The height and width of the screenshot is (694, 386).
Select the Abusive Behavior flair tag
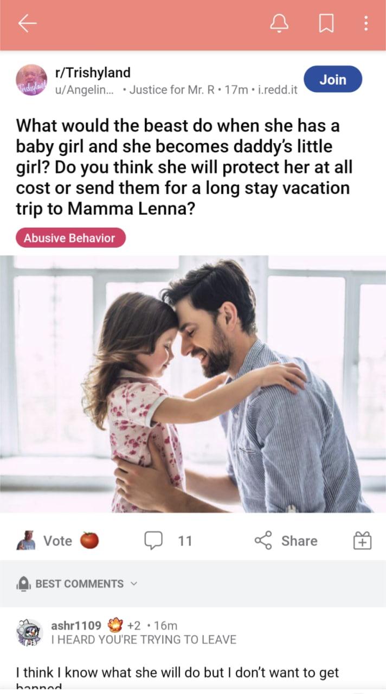click(71, 237)
